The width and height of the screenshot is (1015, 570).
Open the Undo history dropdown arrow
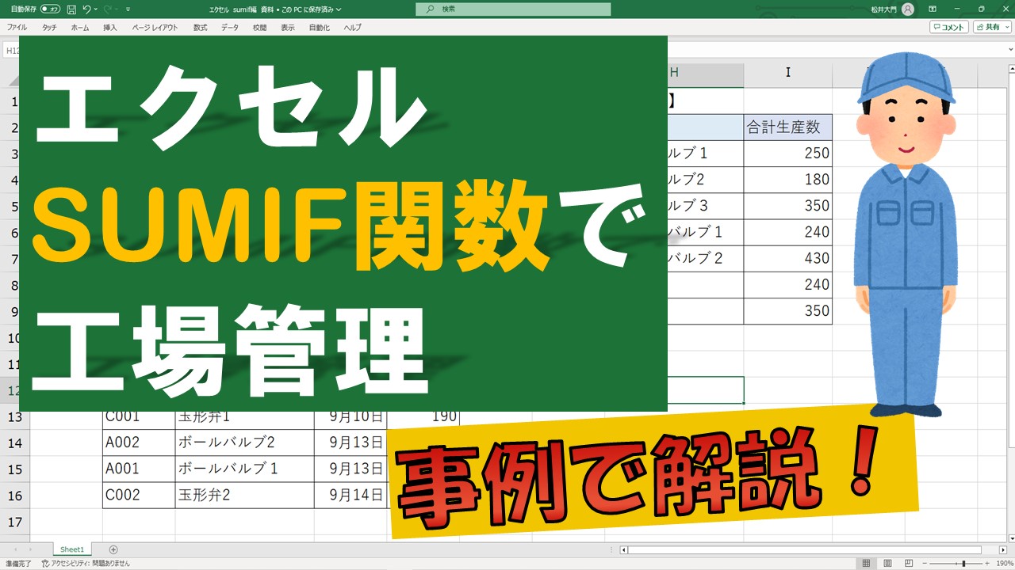point(95,9)
